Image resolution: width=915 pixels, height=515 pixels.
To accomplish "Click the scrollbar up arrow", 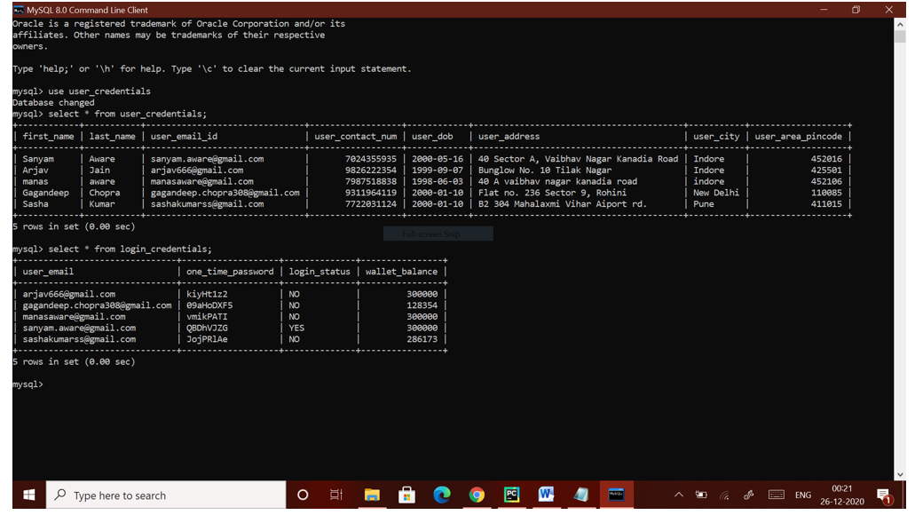I will (x=900, y=24).
